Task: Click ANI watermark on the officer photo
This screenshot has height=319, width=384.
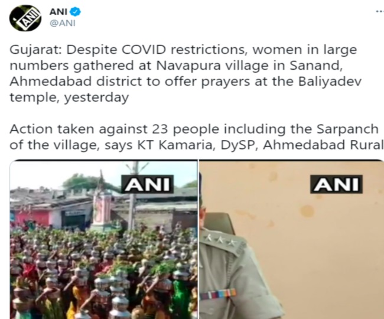Action: pos(336,184)
